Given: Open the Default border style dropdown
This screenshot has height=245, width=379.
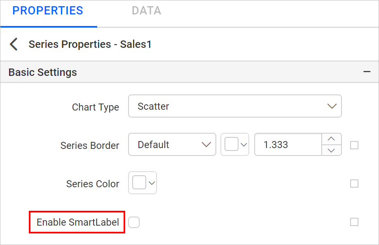Looking at the screenshot, I should pyautogui.click(x=172, y=144).
